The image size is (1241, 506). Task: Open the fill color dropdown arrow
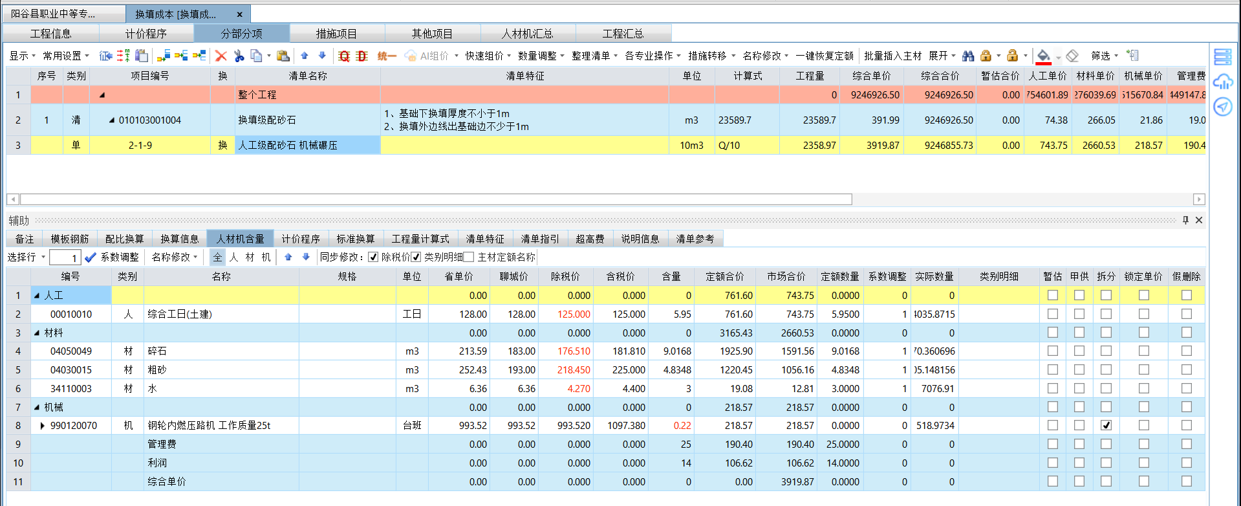click(1059, 57)
